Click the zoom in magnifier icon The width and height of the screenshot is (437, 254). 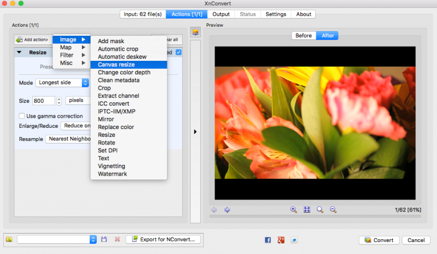pos(294,210)
